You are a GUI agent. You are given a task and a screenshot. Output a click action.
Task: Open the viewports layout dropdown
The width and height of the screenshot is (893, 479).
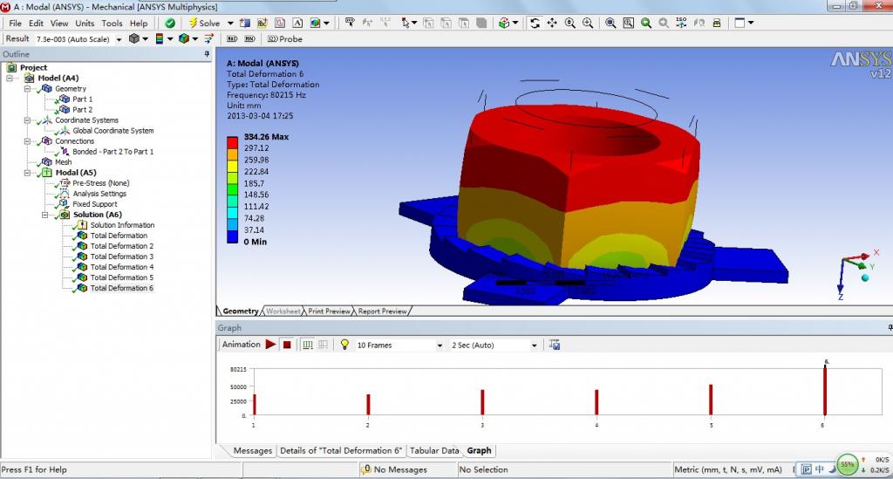coord(751,24)
